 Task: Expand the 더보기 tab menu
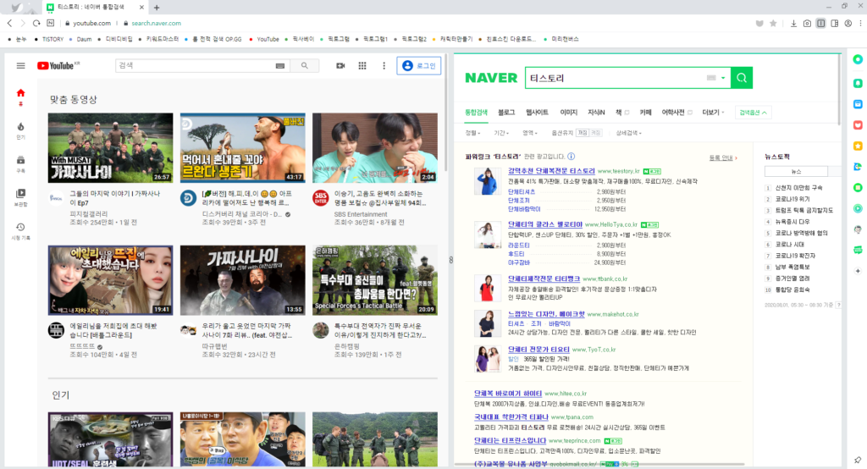pyautogui.click(x=713, y=113)
